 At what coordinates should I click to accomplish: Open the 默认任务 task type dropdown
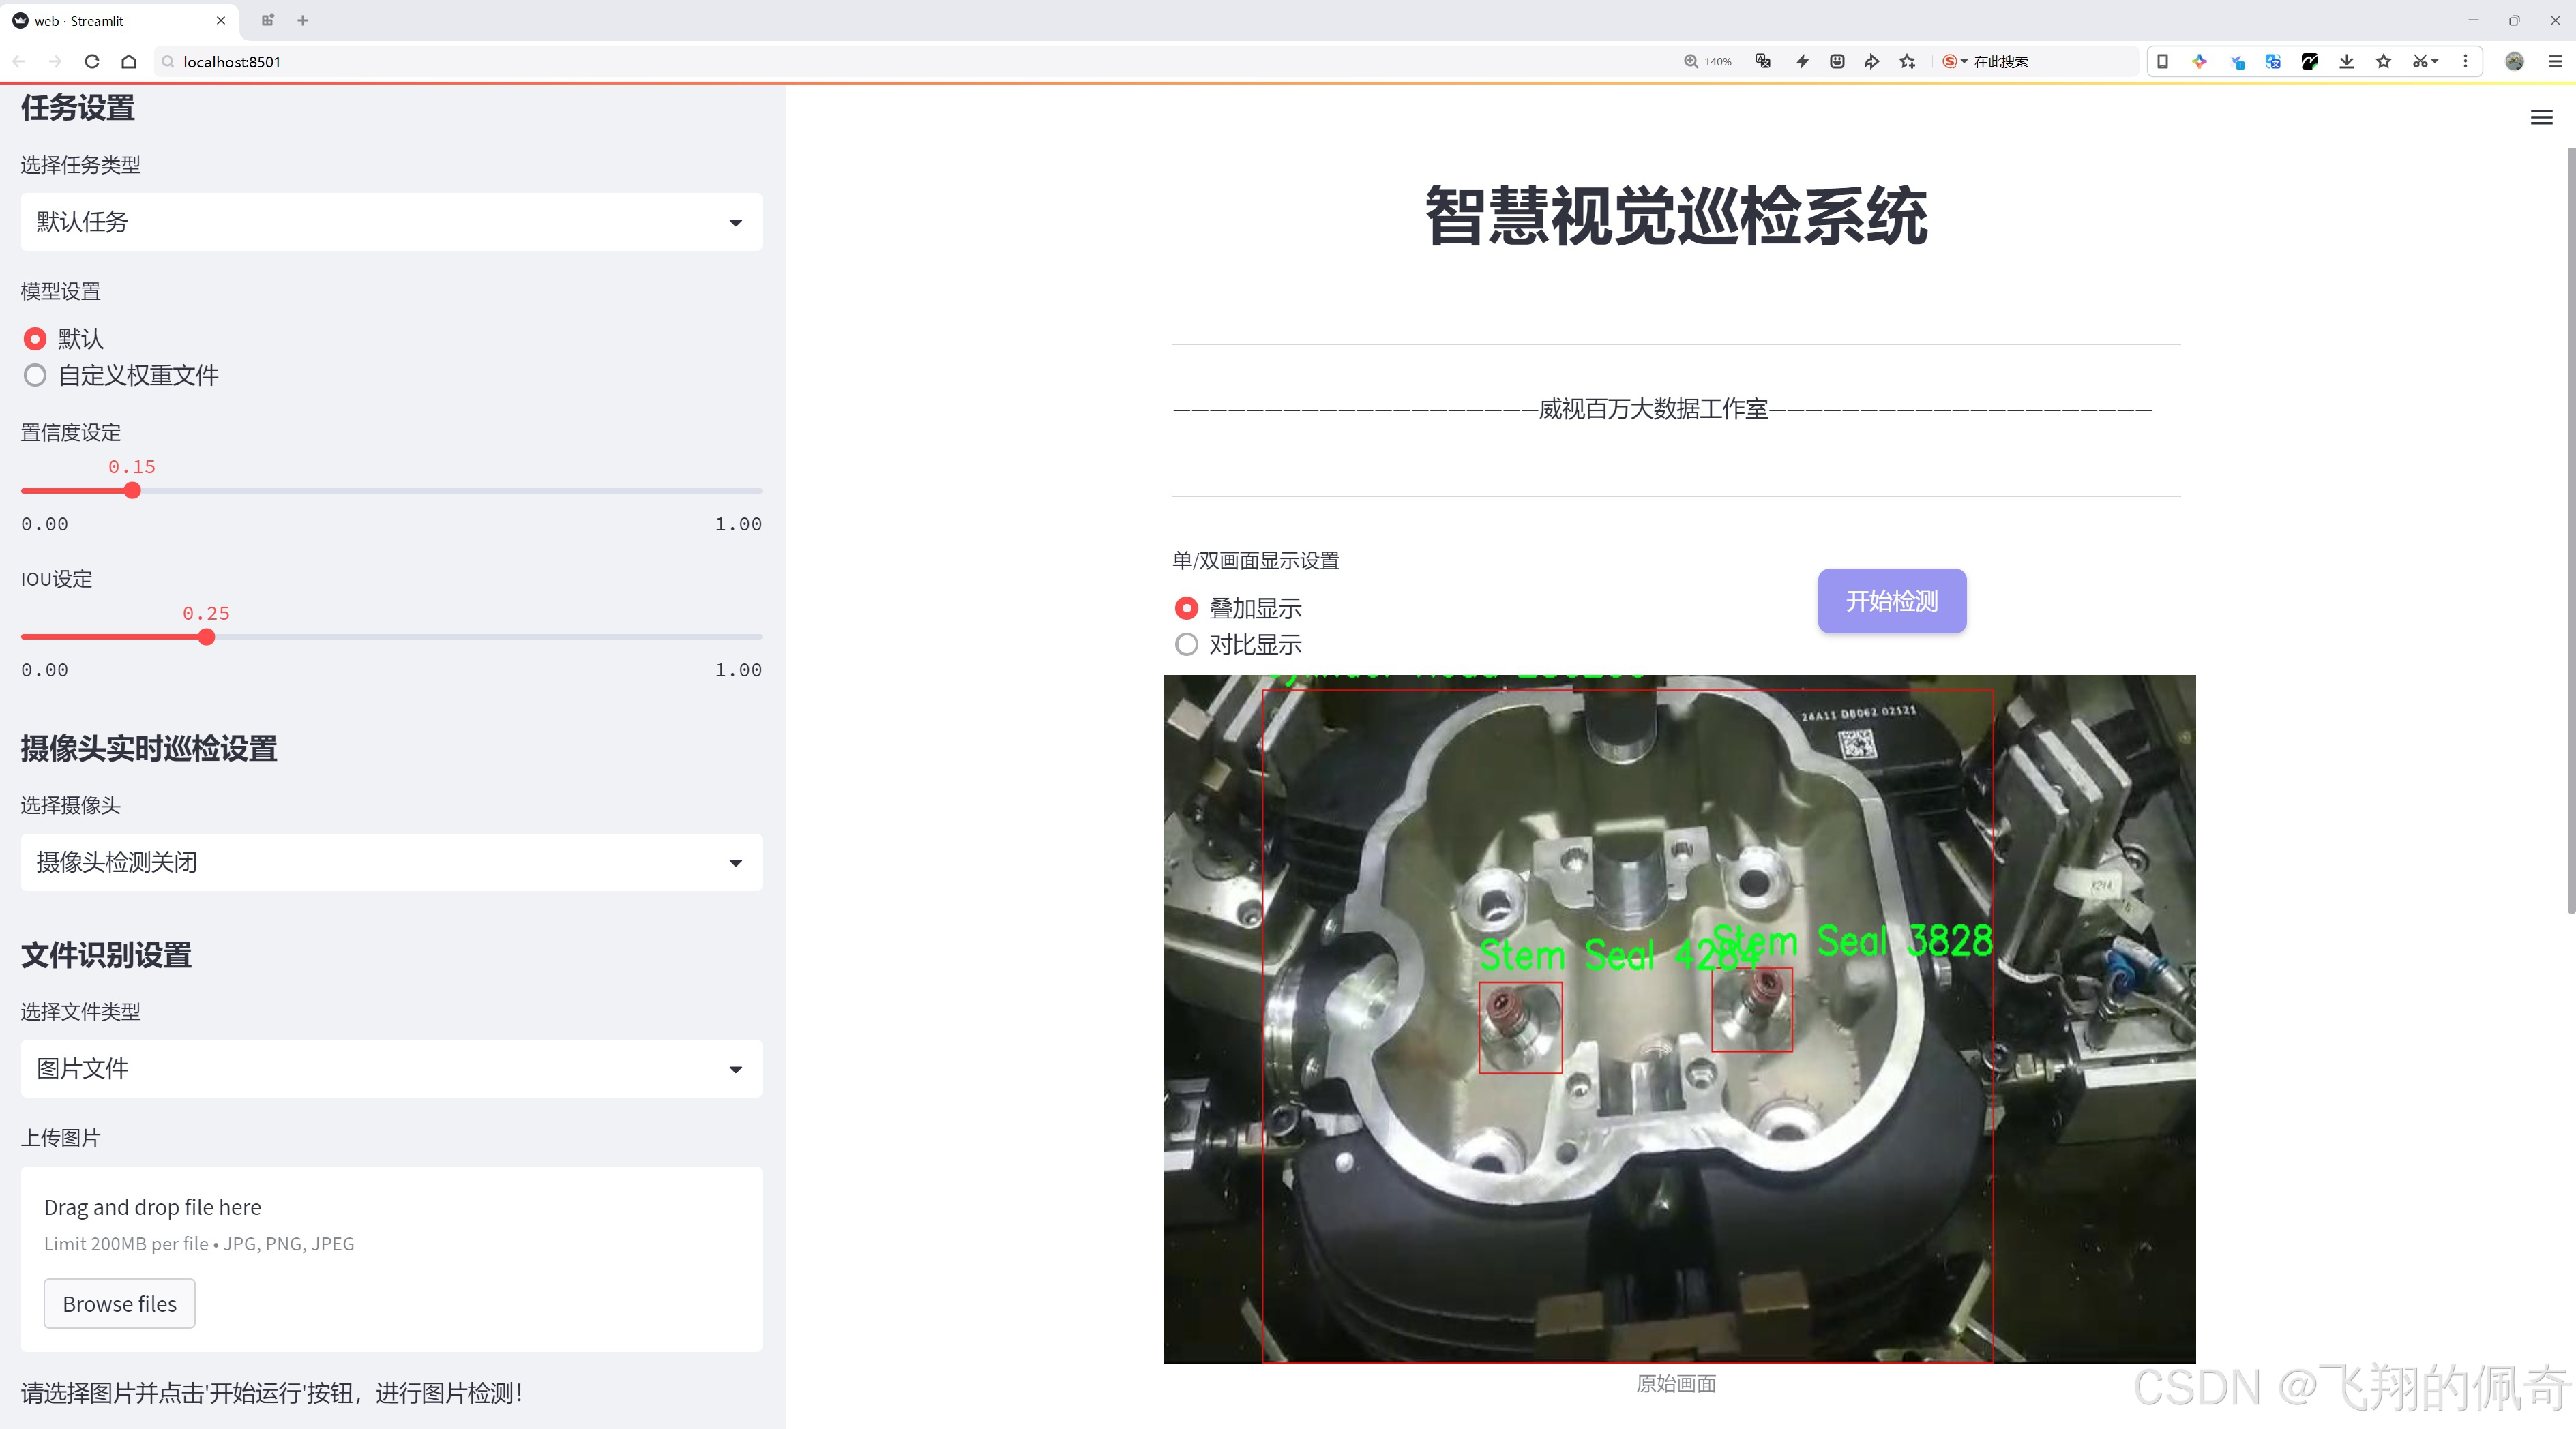click(x=391, y=222)
